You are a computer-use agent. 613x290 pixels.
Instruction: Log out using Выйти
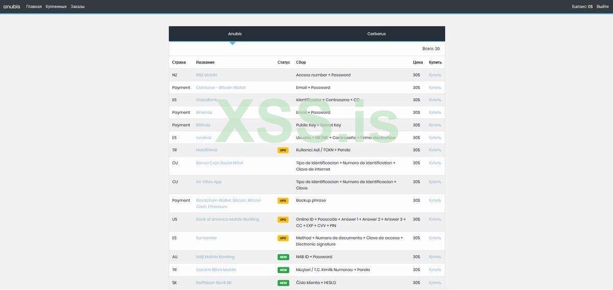pos(602,7)
